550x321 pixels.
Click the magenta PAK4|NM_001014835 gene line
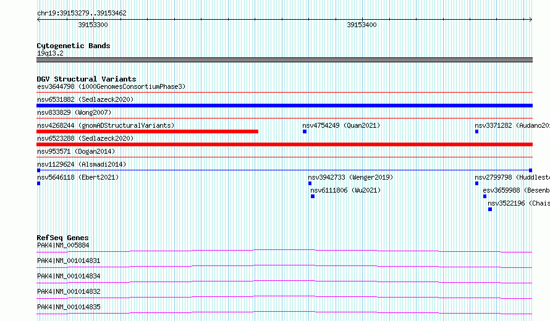[284, 312]
